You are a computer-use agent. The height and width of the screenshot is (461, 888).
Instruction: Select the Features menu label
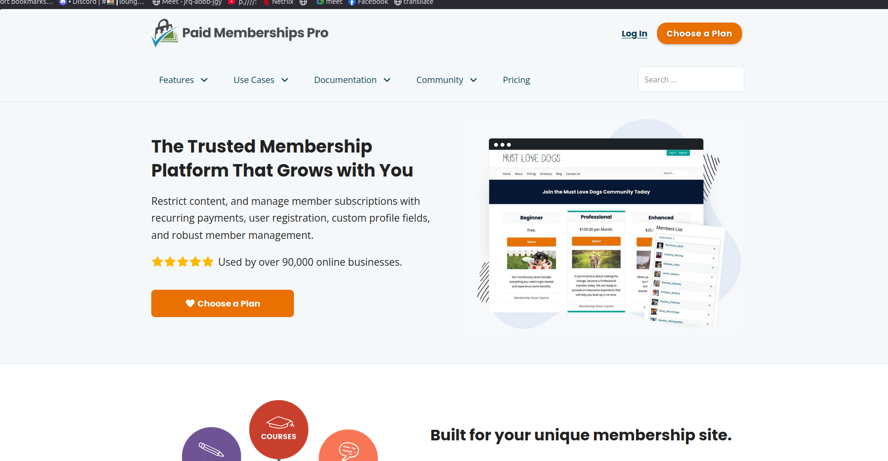click(176, 80)
